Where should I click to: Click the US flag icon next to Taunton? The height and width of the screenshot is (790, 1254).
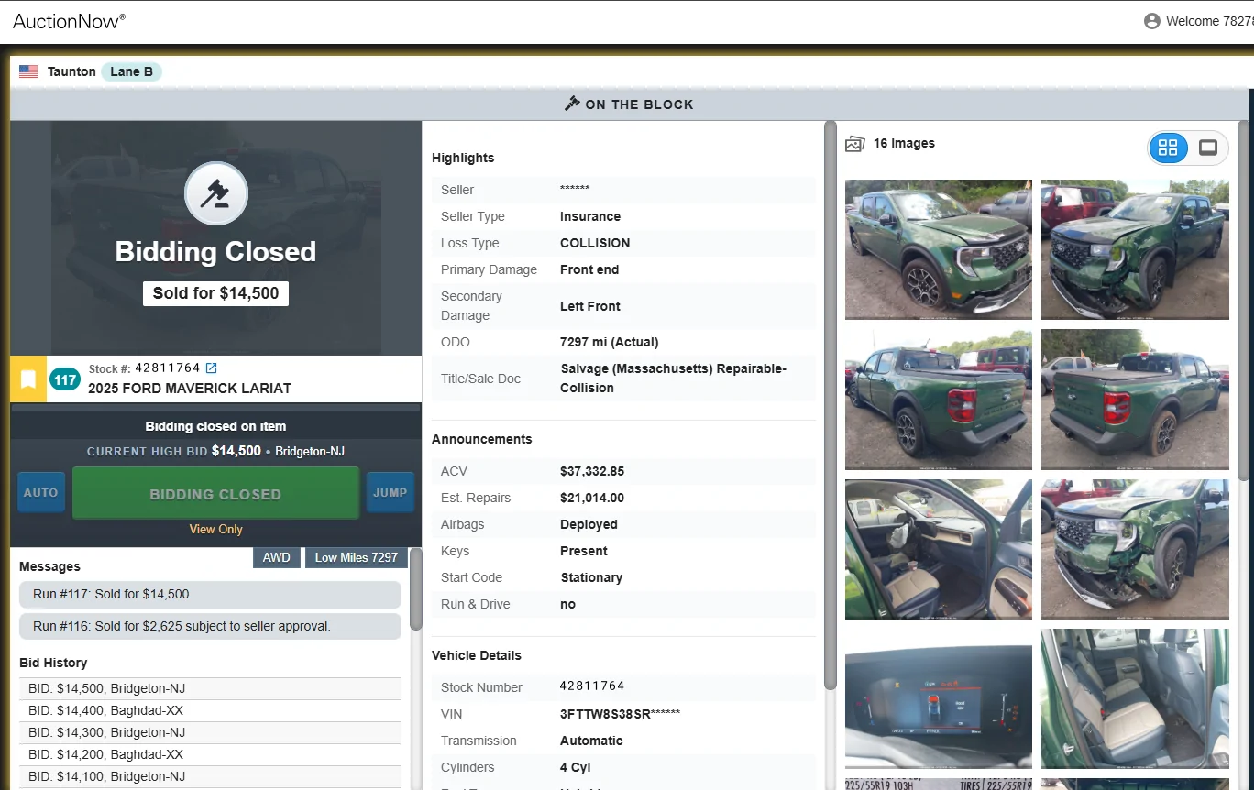28,71
